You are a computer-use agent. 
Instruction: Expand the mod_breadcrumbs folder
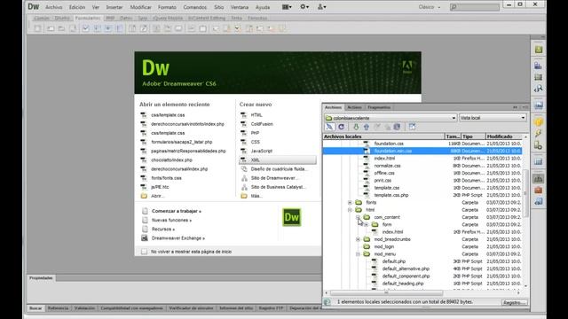[358, 239]
